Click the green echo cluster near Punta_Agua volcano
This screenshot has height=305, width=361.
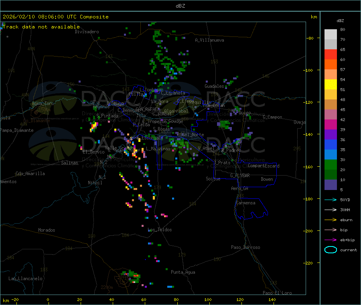pyautogui.click(x=131, y=277)
